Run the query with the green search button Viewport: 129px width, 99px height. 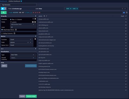tap(3, 13)
